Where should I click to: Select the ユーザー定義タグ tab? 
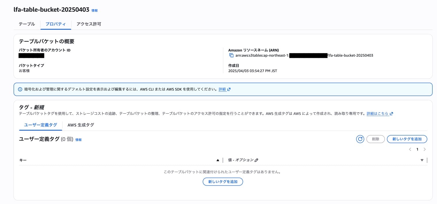tap(40, 125)
